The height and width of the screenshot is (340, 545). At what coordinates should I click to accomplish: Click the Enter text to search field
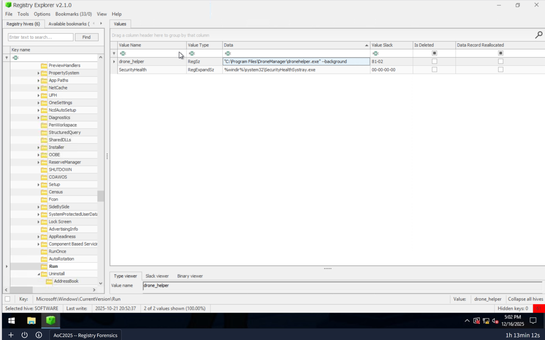(x=41, y=37)
